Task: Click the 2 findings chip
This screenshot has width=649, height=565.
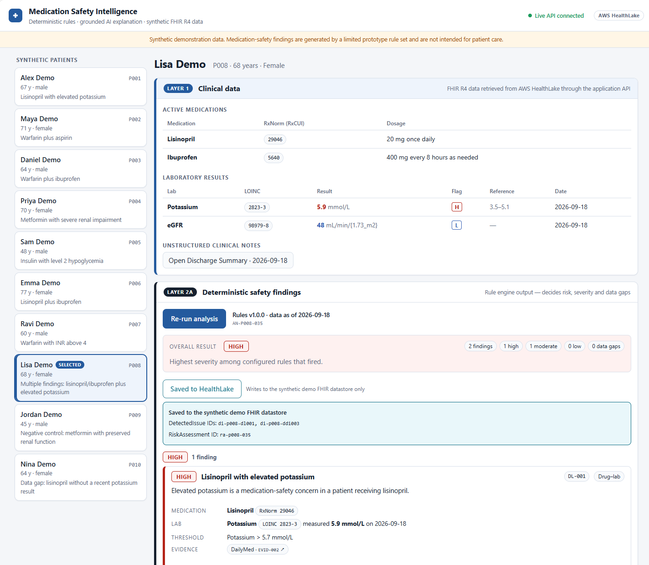Action: click(x=480, y=346)
